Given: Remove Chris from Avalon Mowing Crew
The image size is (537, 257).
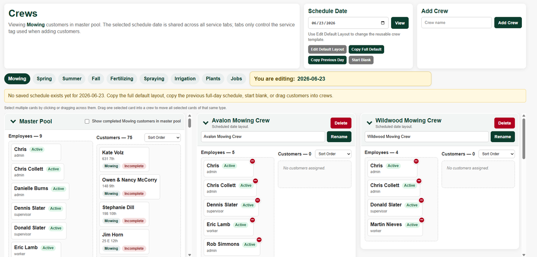Looking at the screenshot, I should click(252, 161).
